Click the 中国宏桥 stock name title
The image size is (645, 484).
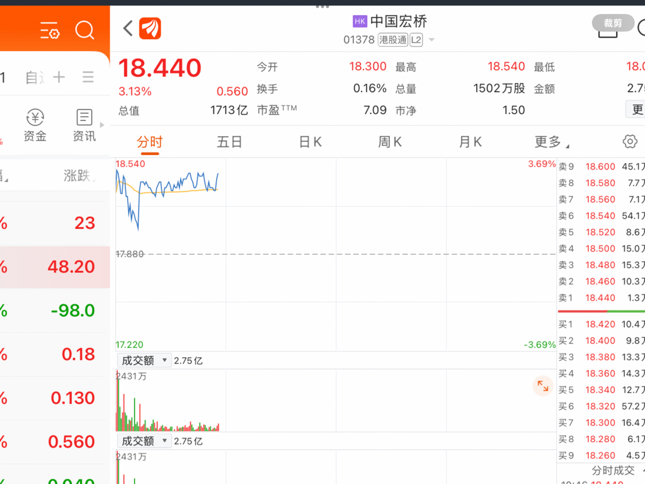point(398,21)
